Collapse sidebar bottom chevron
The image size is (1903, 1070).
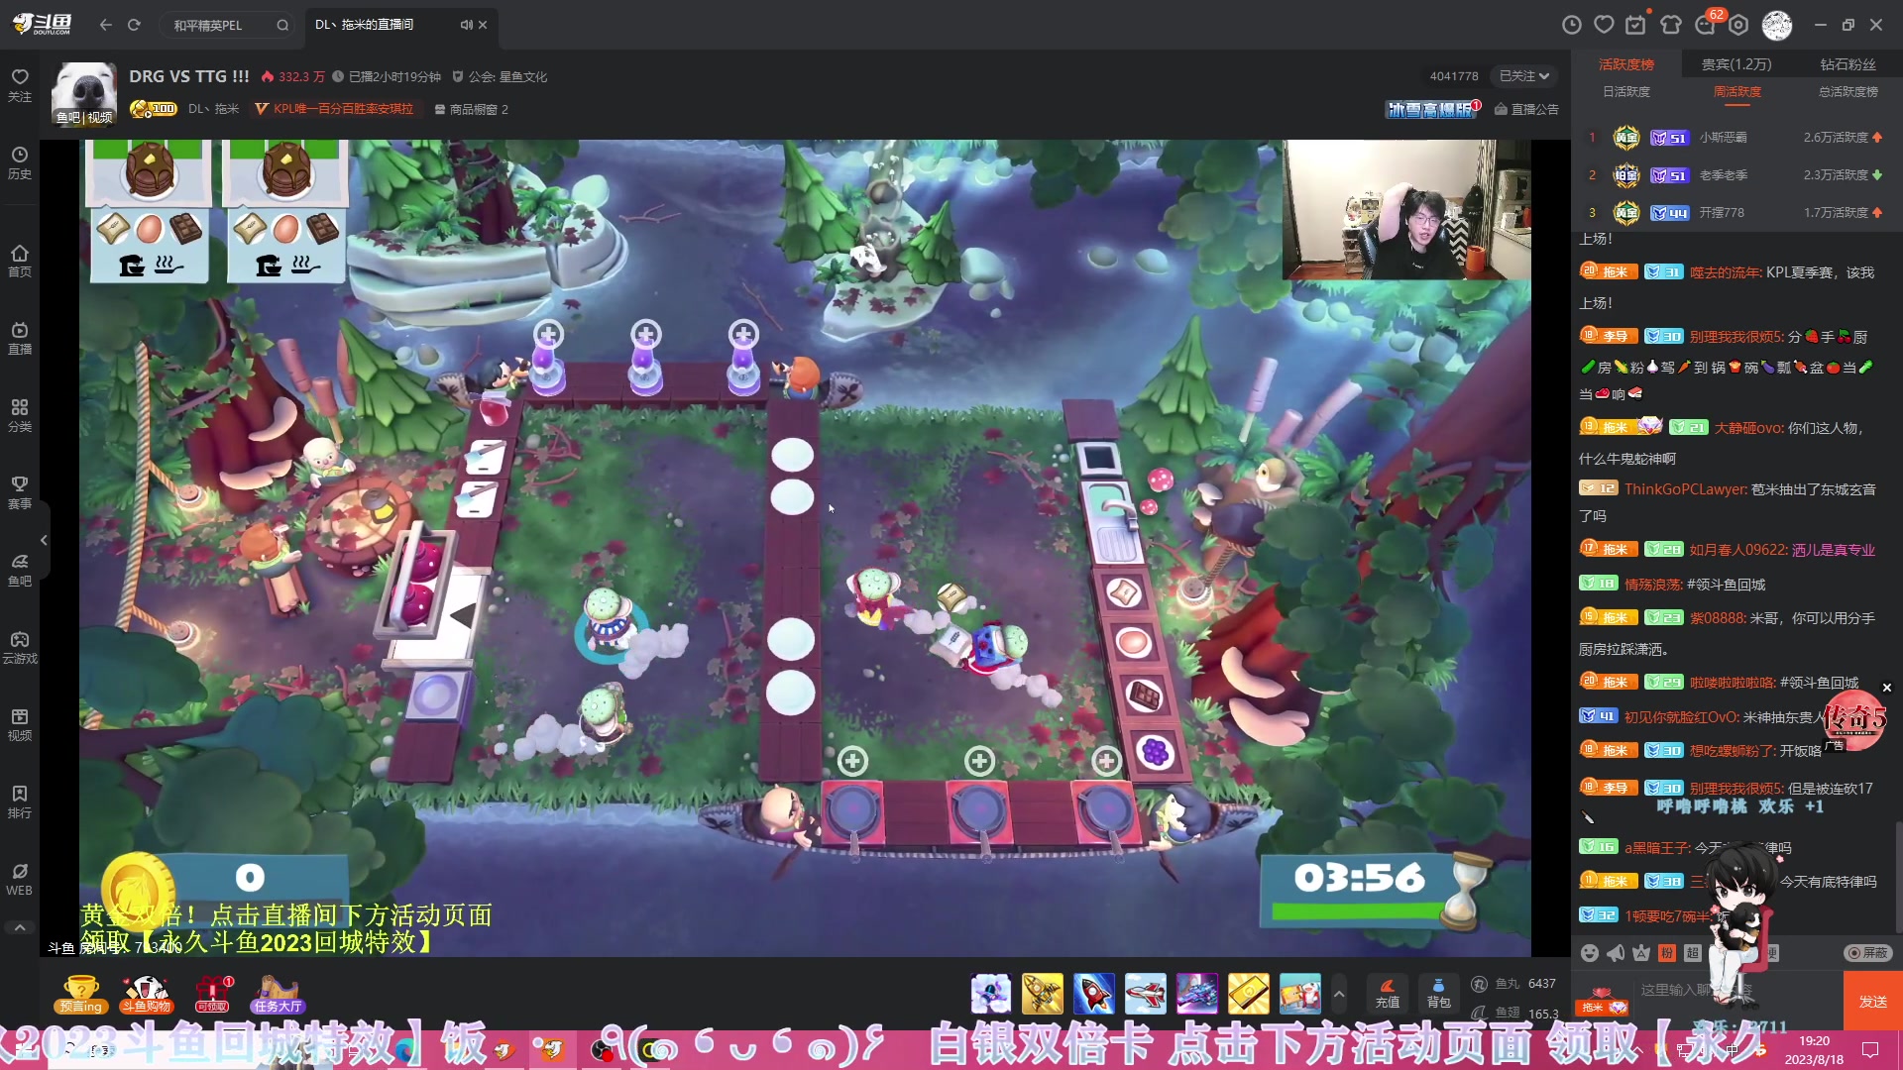click(20, 928)
